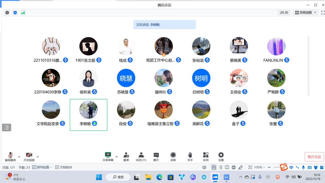Turn on camera with 开启视频
The image size is (325, 183).
click(x=29, y=157)
